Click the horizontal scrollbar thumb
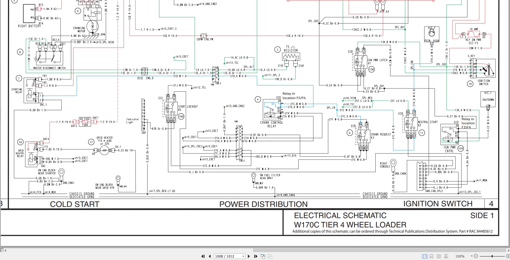This screenshot has width=510, height=260. tap(379, 250)
